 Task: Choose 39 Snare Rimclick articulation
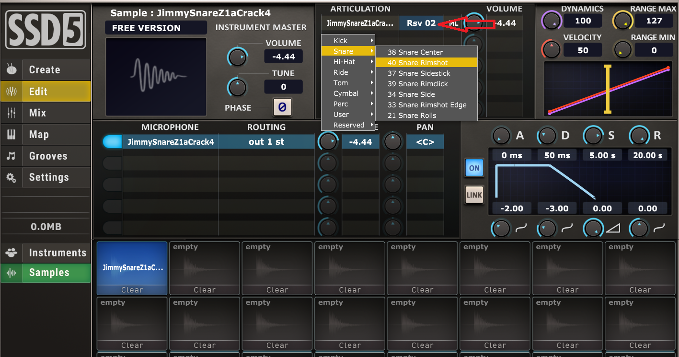pos(426,84)
